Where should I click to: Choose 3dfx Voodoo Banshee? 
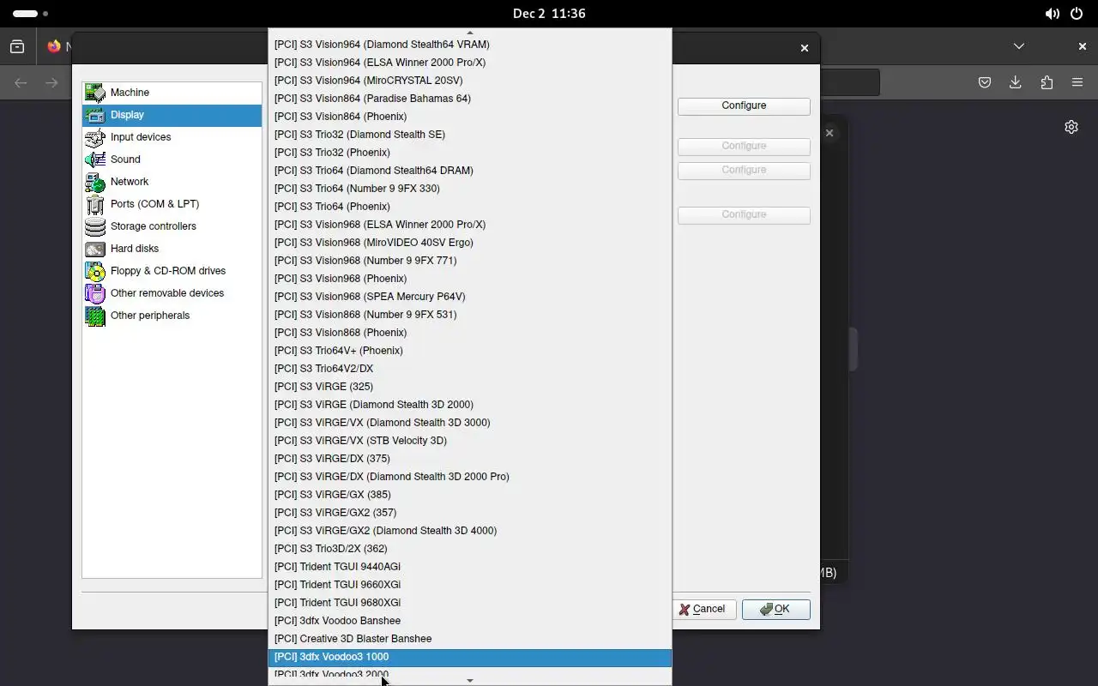(469, 621)
